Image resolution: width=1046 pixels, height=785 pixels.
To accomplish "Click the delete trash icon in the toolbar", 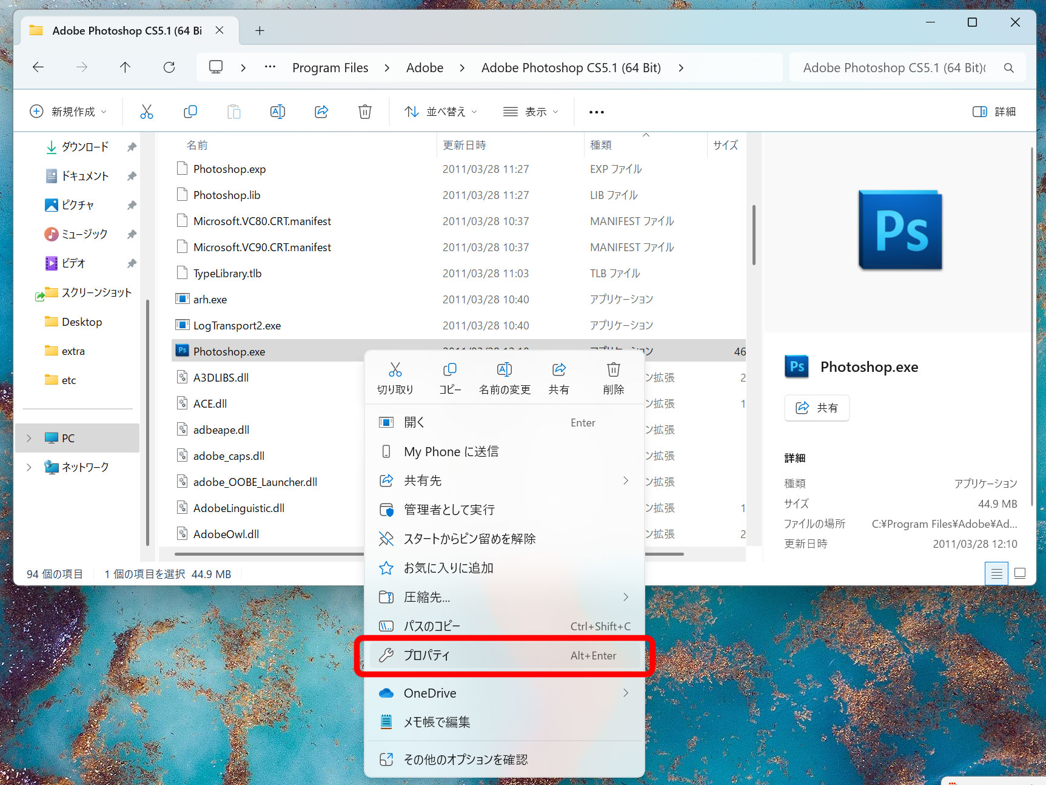I will (x=365, y=112).
